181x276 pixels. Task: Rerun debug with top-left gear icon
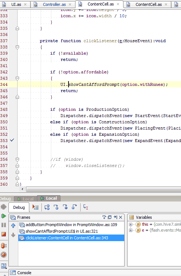click(3, 207)
